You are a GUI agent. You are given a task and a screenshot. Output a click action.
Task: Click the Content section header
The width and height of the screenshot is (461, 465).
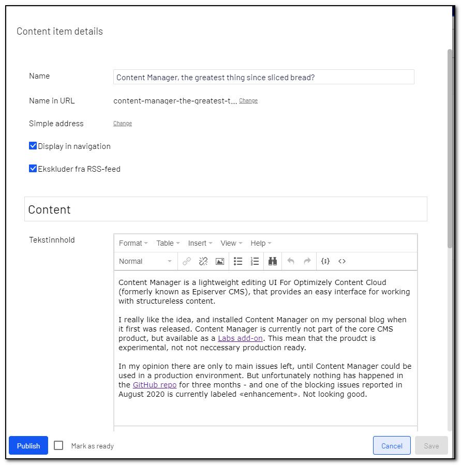226,209
